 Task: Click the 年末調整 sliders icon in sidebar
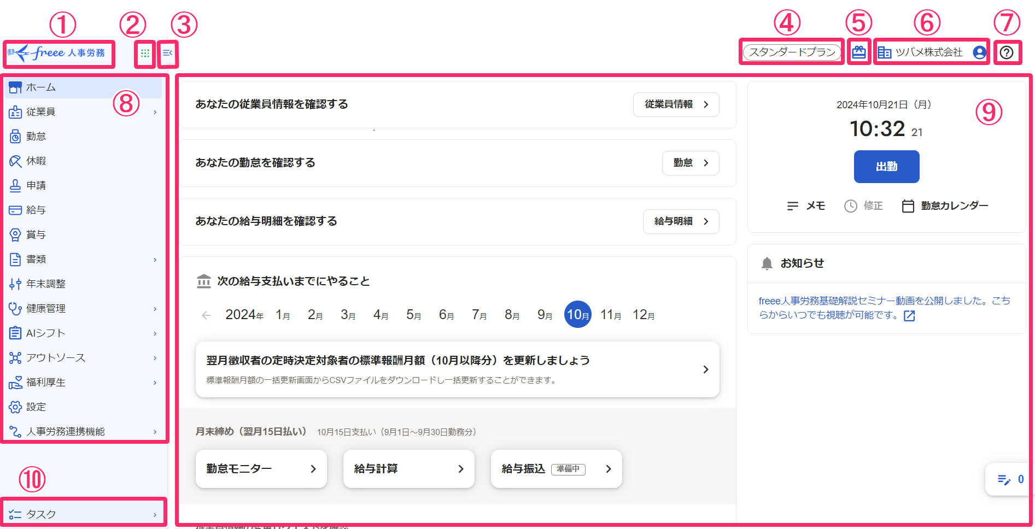15,284
